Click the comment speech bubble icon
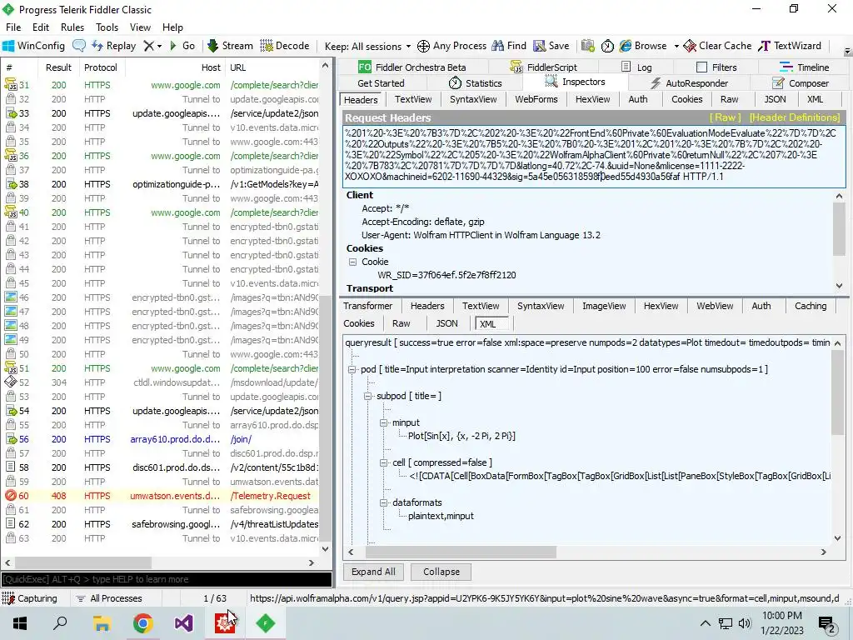853x640 pixels. coord(79,46)
